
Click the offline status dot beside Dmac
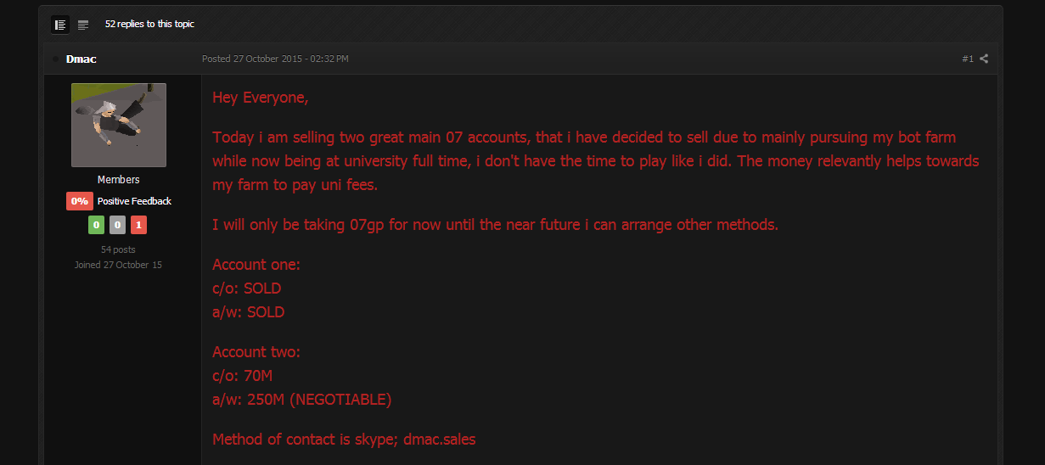(56, 59)
